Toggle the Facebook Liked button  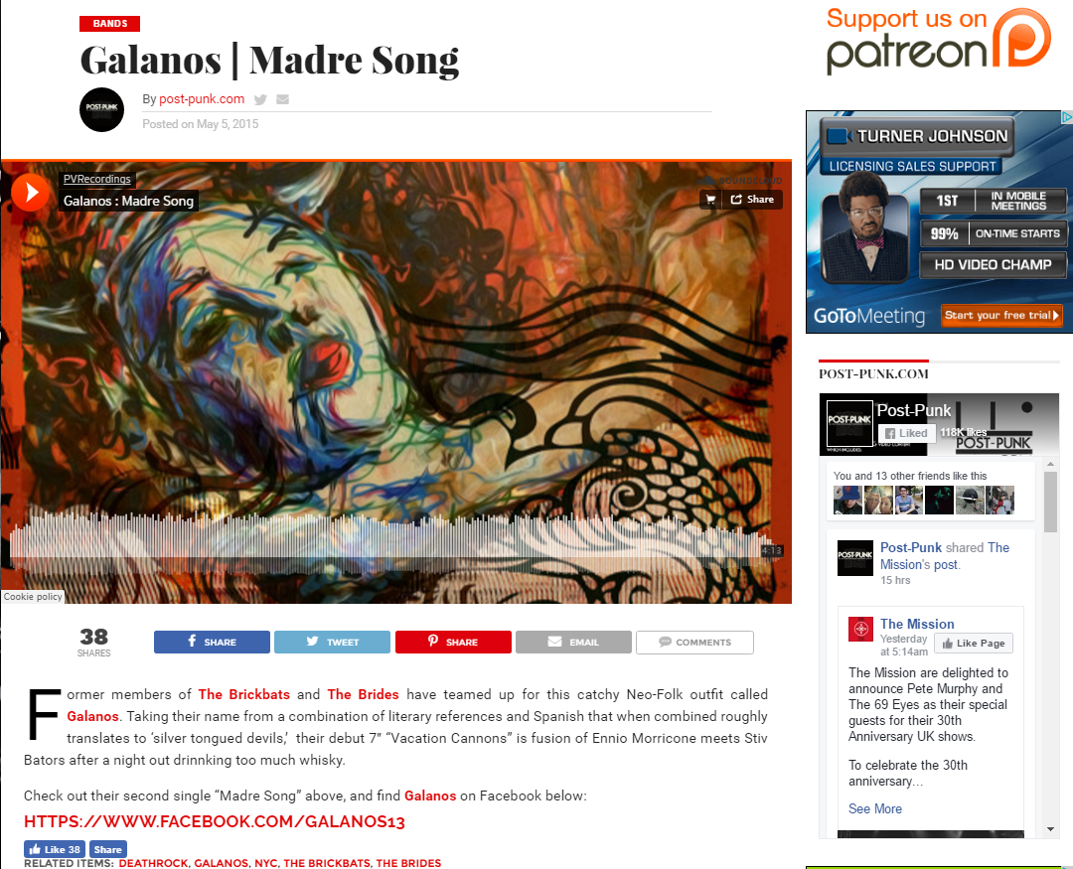(906, 433)
